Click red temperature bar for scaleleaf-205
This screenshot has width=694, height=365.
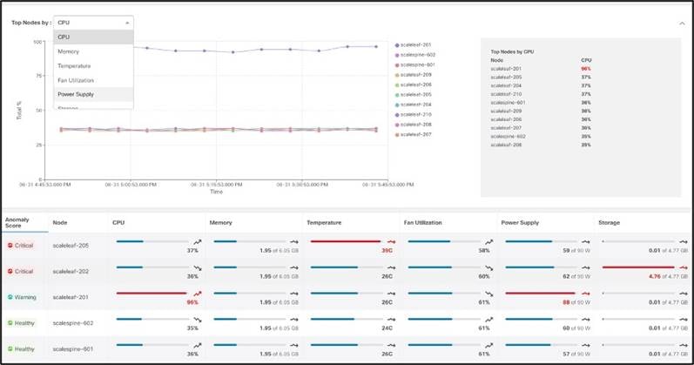pyautogui.click(x=346, y=241)
